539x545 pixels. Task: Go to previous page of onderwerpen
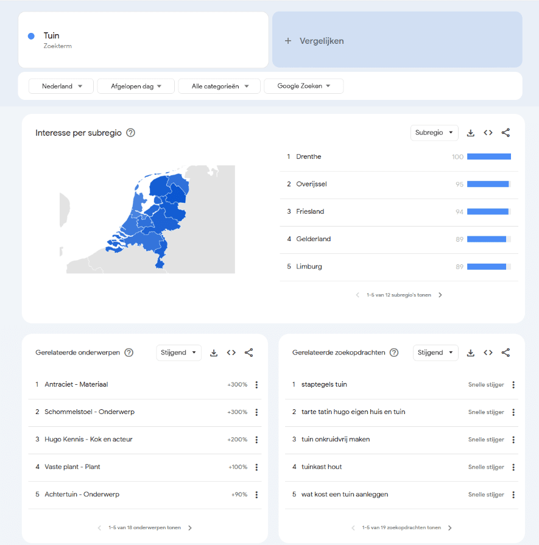99,528
